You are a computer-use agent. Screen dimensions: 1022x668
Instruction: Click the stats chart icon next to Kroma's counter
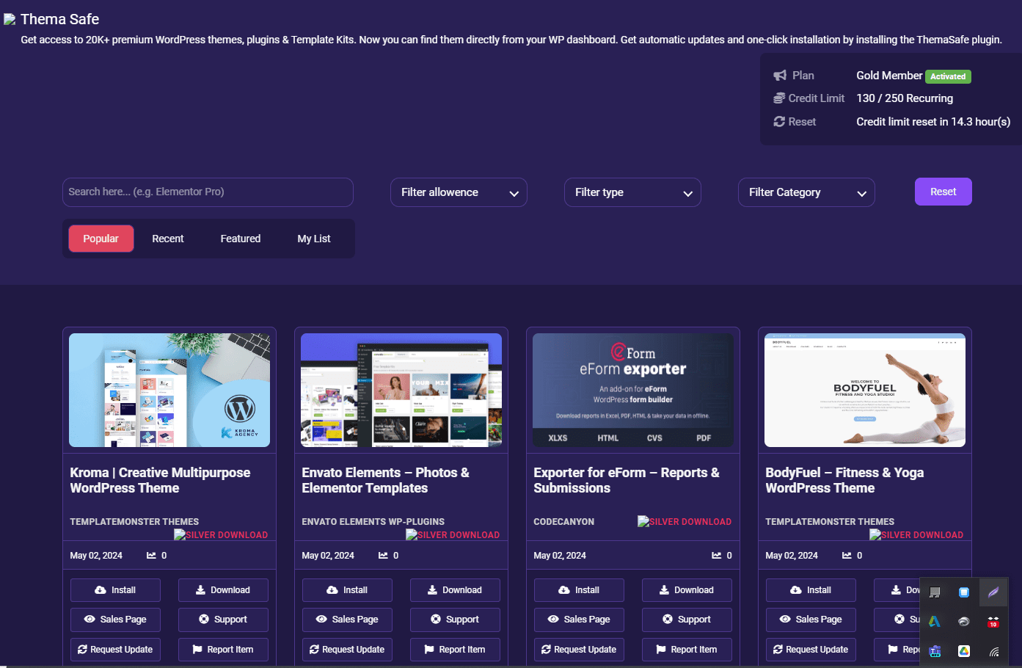[150, 556]
